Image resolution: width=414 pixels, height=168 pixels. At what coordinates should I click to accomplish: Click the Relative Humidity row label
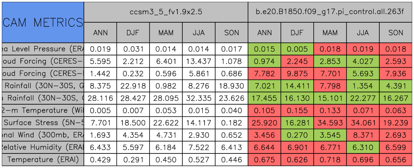tap(43, 147)
